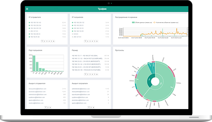The width and height of the screenshot is (212, 122).
Task: Go to next page in IP отправителя
Action: point(54,41)
